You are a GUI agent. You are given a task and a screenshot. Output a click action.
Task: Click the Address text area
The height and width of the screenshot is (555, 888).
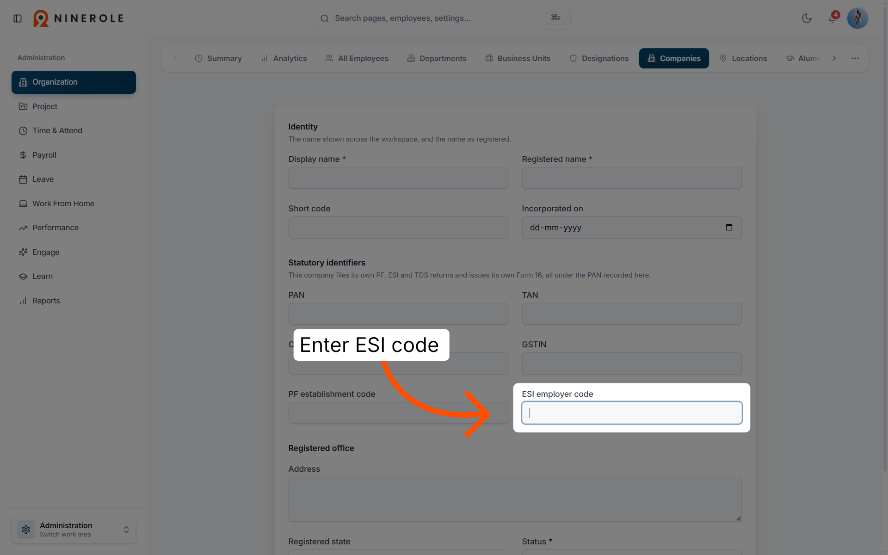pyautogui.click(x=515, y=499)
